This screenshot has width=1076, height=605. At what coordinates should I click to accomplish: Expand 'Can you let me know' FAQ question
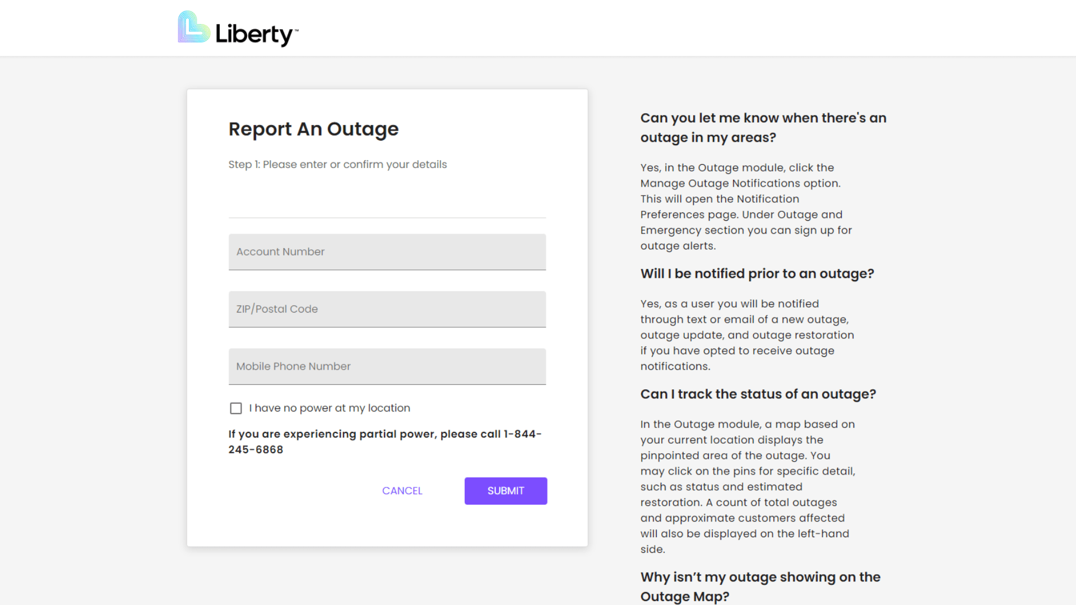tap(763, 127)
